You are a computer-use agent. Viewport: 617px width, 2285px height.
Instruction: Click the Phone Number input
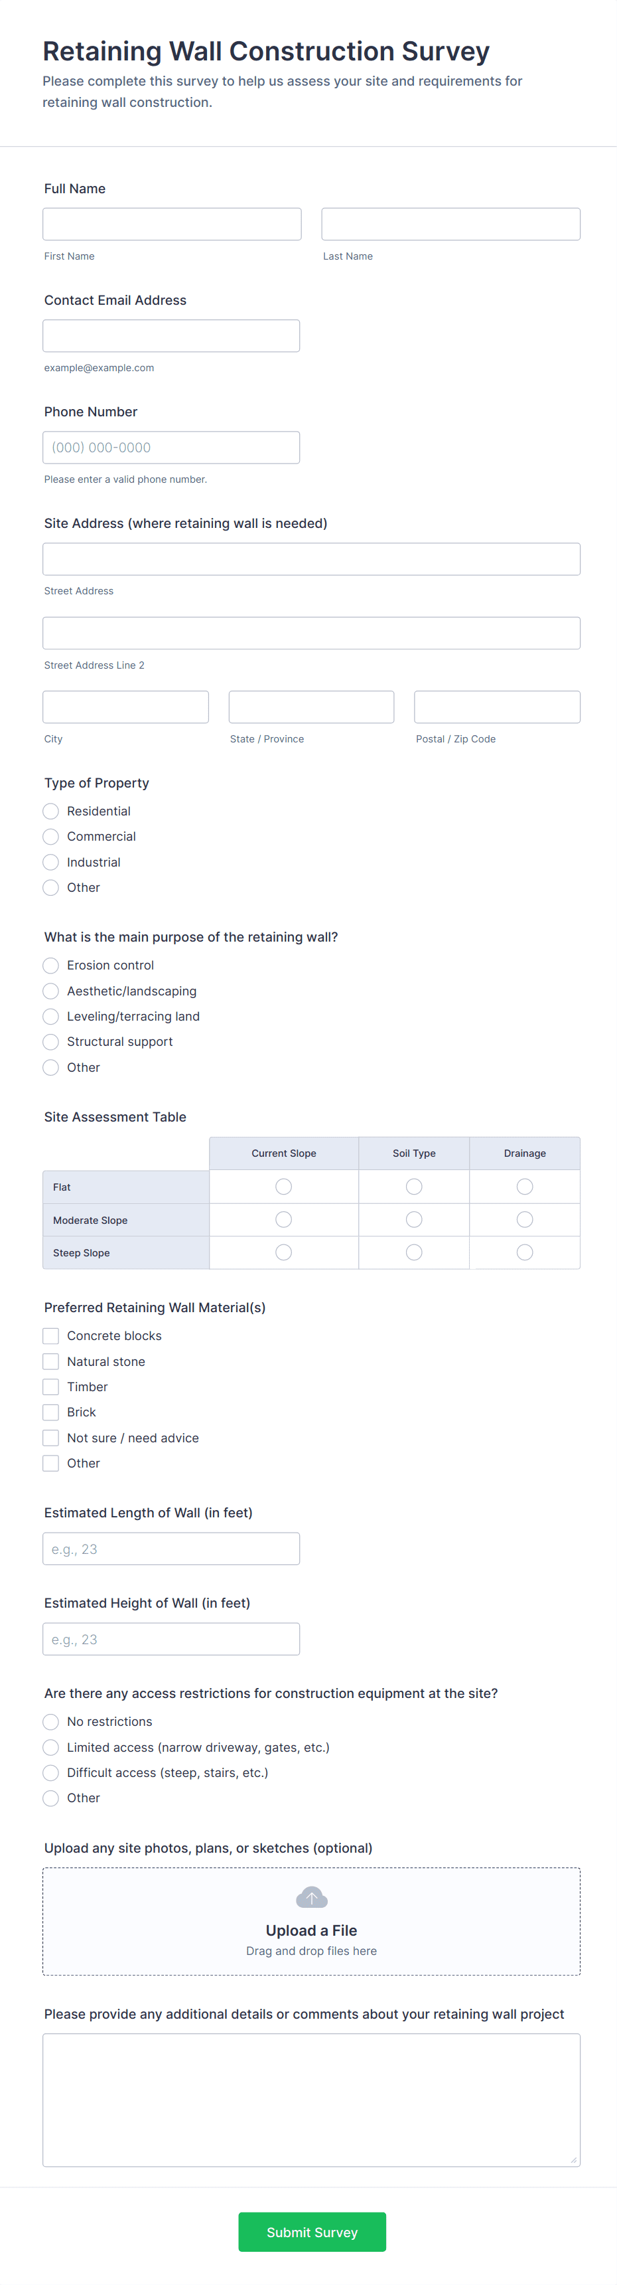pos(171,448)
